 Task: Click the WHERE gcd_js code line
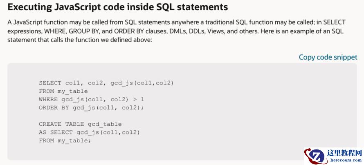(x=91, y=99)
